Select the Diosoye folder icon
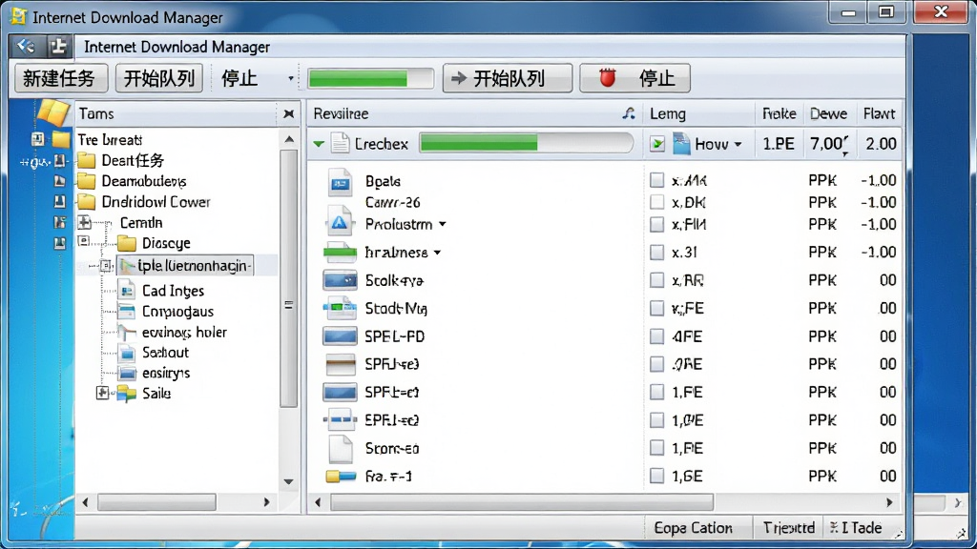This screenshot has height=549, width=977. tap(127, 243)
